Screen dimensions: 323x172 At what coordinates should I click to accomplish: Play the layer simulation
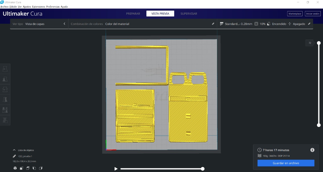[116, 169]
